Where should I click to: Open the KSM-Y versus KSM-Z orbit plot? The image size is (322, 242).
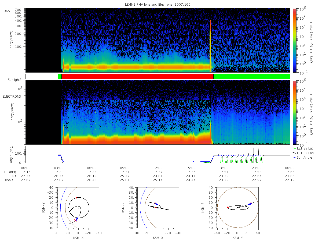click(x=238, y=208)
